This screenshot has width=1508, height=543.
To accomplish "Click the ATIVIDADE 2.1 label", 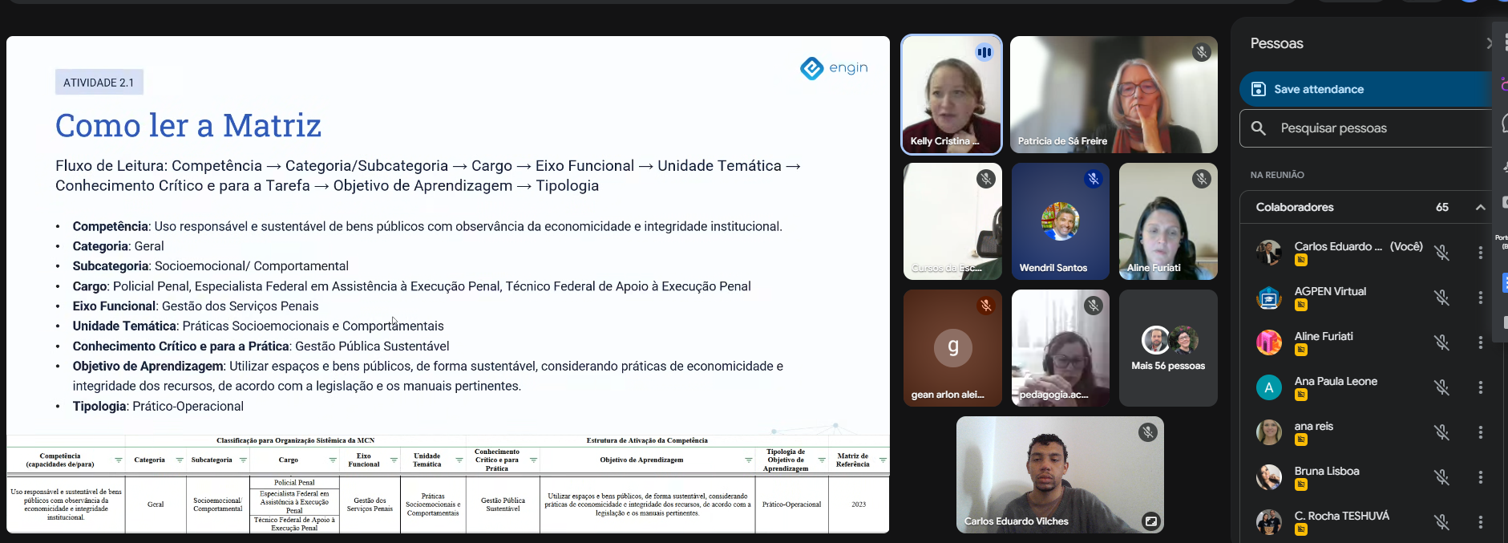I will coord(99,83).
